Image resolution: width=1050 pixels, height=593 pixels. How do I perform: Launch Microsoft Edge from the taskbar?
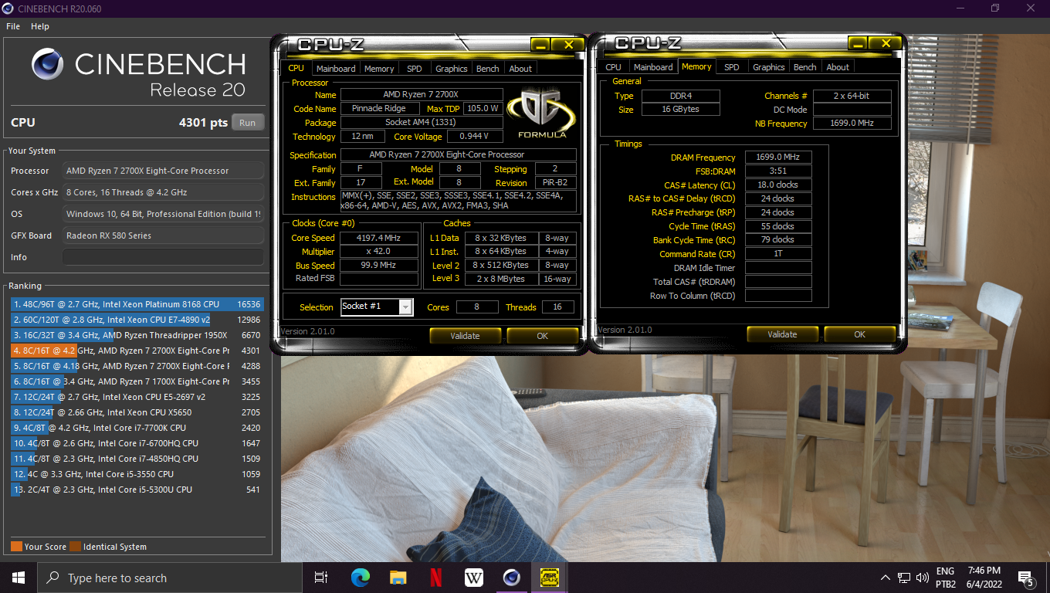tap(360, 578)
